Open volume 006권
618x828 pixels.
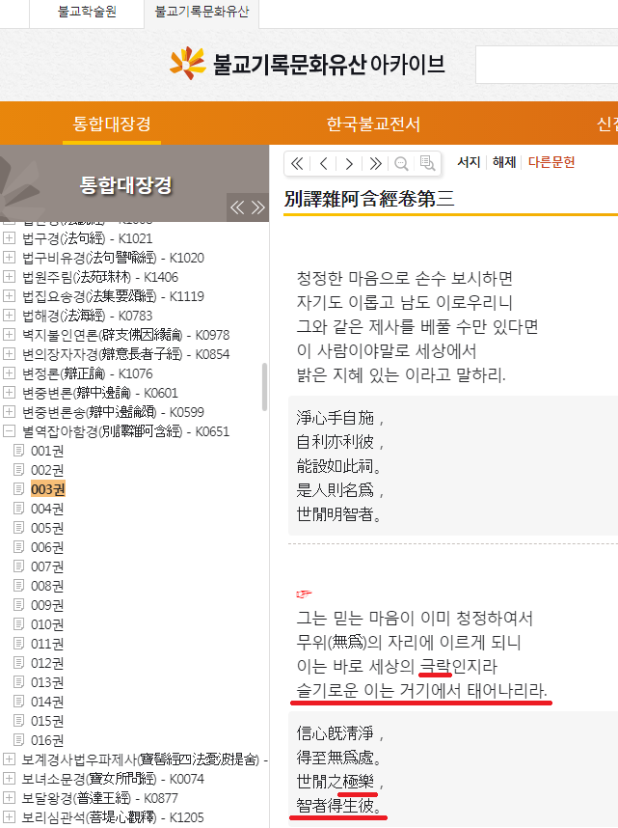[47, 547]
